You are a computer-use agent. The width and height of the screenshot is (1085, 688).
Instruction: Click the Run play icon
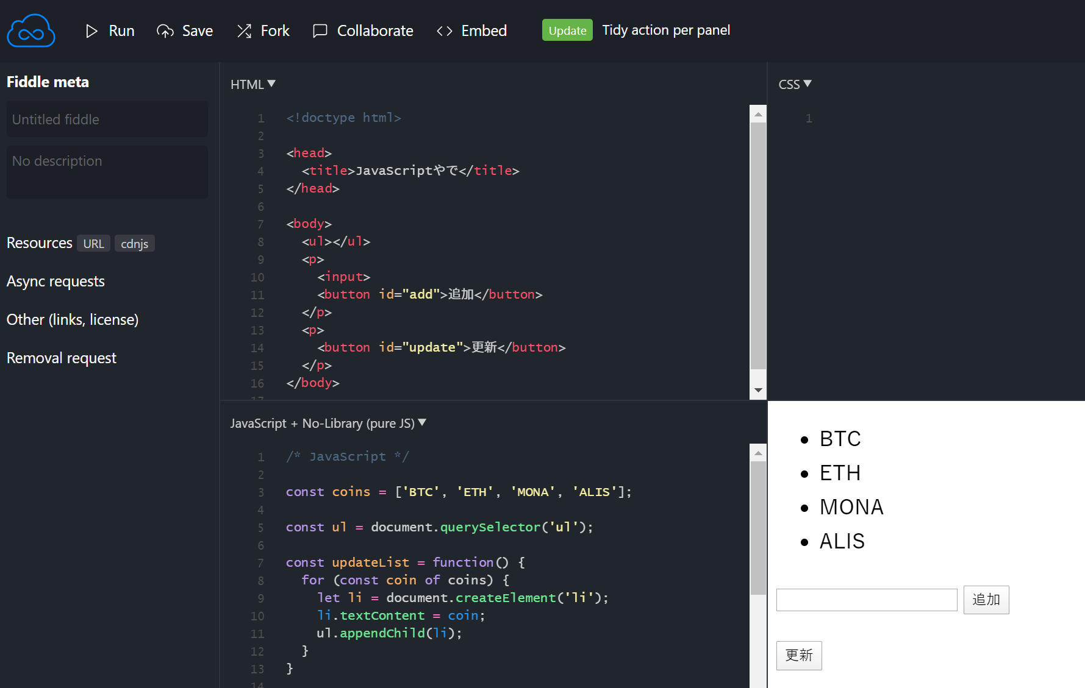(x=91, y=31)
